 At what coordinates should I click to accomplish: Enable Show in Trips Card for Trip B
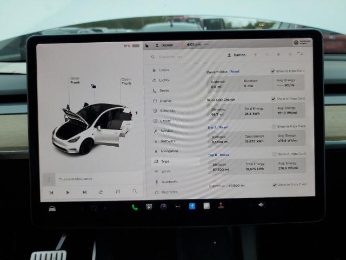274,154
